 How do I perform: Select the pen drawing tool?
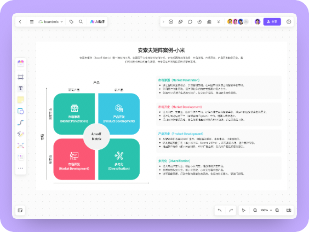[x=21, y=134]
